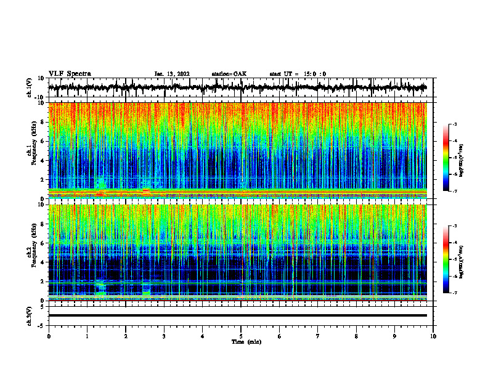Click time-axis tick label "9" at the bottom
488x377 pixels.
tap(394, 336)
